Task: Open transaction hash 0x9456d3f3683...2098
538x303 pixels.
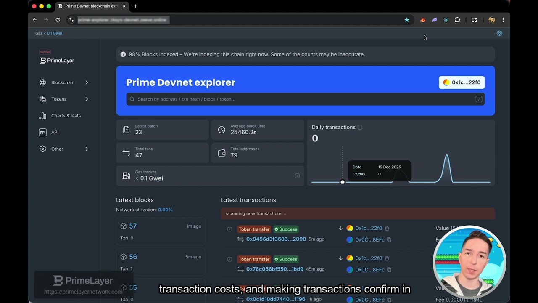Action: coord(276,239)
